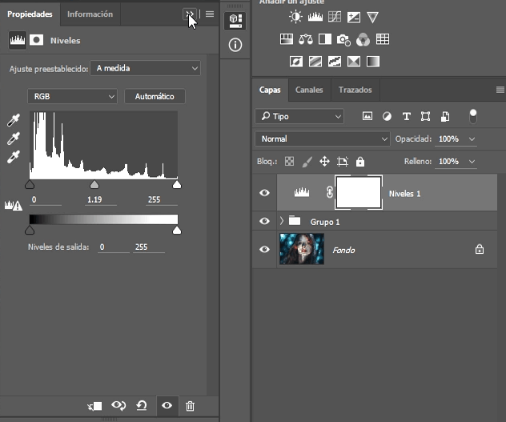The width and height of the screenshot is (506, 422).
Task: Add a Photo Filter adjustment
Action: coord(343,40)
